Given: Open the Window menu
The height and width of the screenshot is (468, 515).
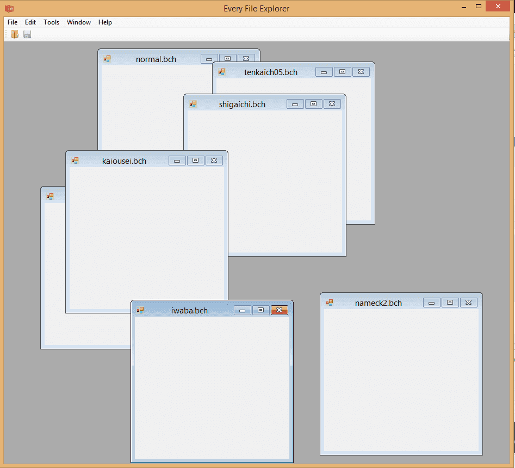Looking at the screenshot, I should (79, 22).
